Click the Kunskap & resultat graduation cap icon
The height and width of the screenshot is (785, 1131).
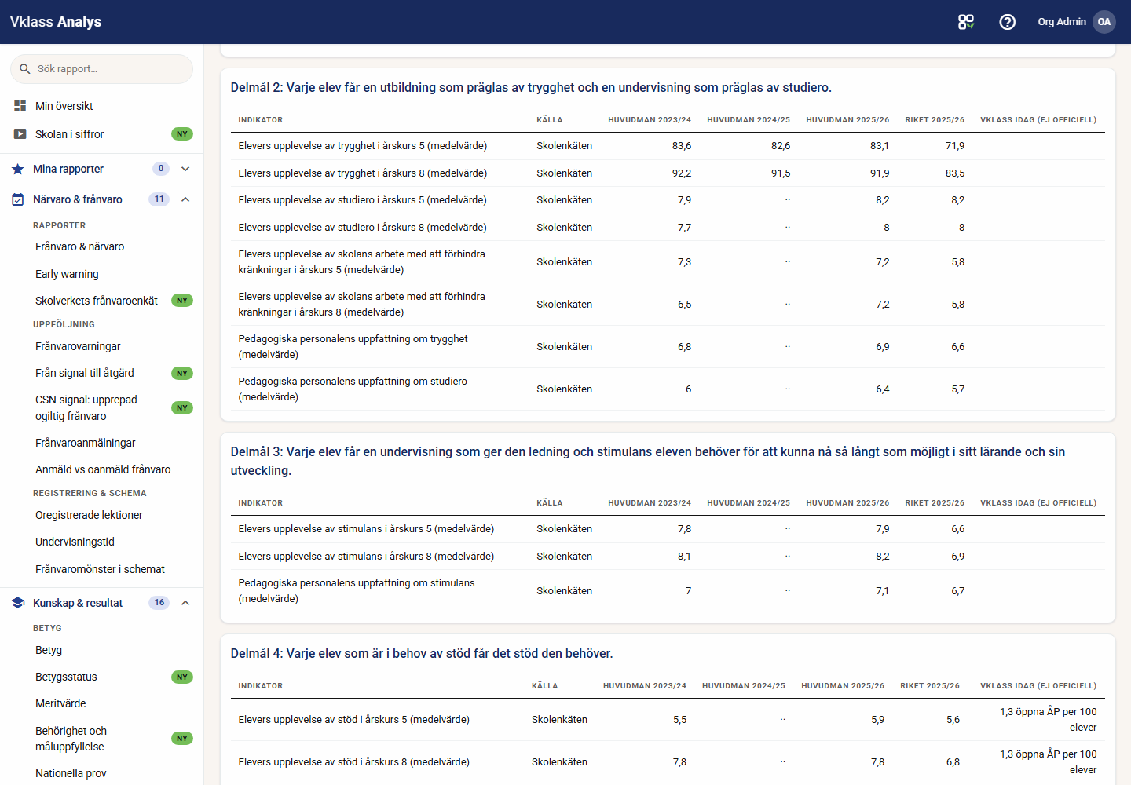coord(18,603)
